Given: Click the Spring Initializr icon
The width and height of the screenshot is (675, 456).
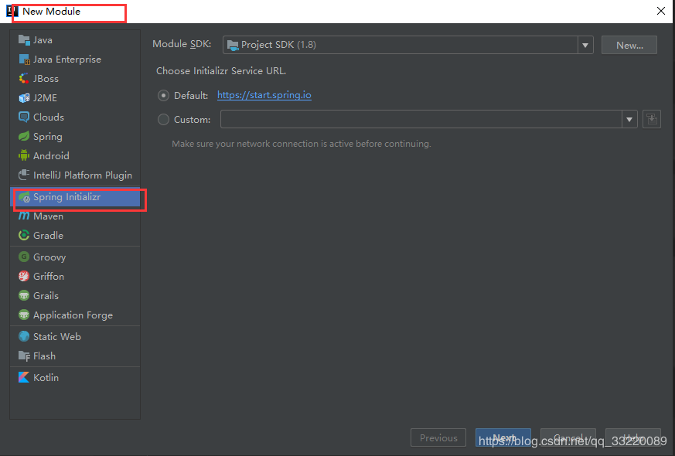Looking at the screenshot, I should (x=24, y=197).
